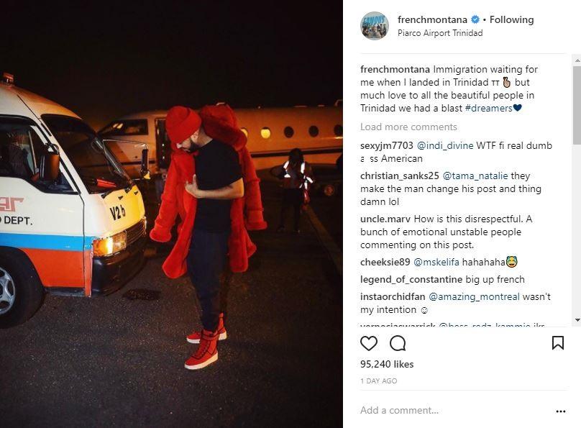Click the verified badge next to frenchmontana
The height and width of the screenshot is (428, 581).
pos(475,19)
